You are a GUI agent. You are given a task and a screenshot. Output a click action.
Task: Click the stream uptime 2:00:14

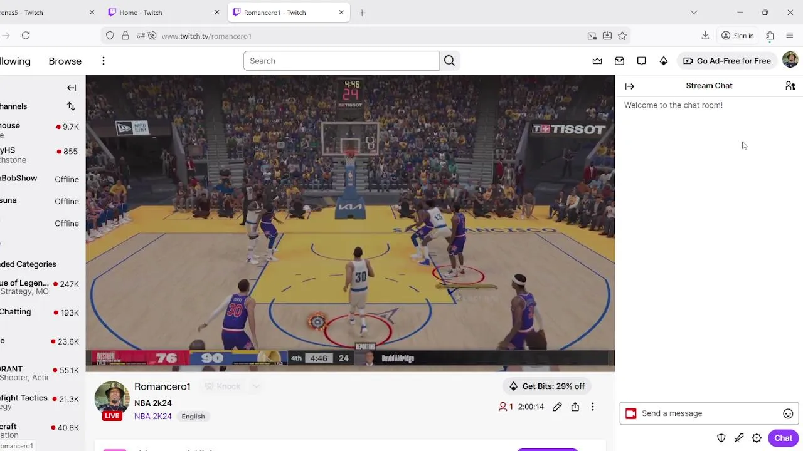[x=531, y=407]
